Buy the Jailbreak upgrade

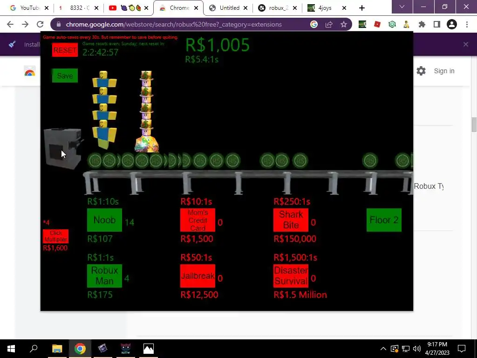[x=198, y=276]
